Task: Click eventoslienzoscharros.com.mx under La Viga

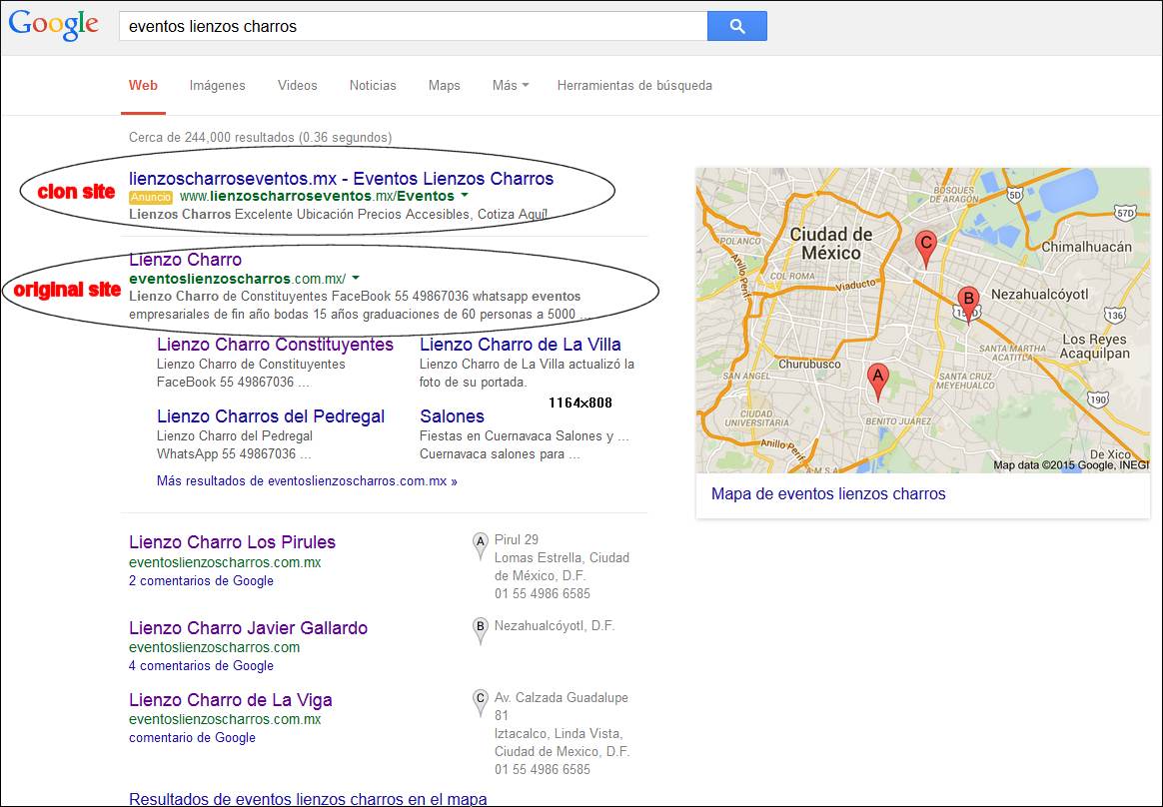Action: (x=225, y=719)
